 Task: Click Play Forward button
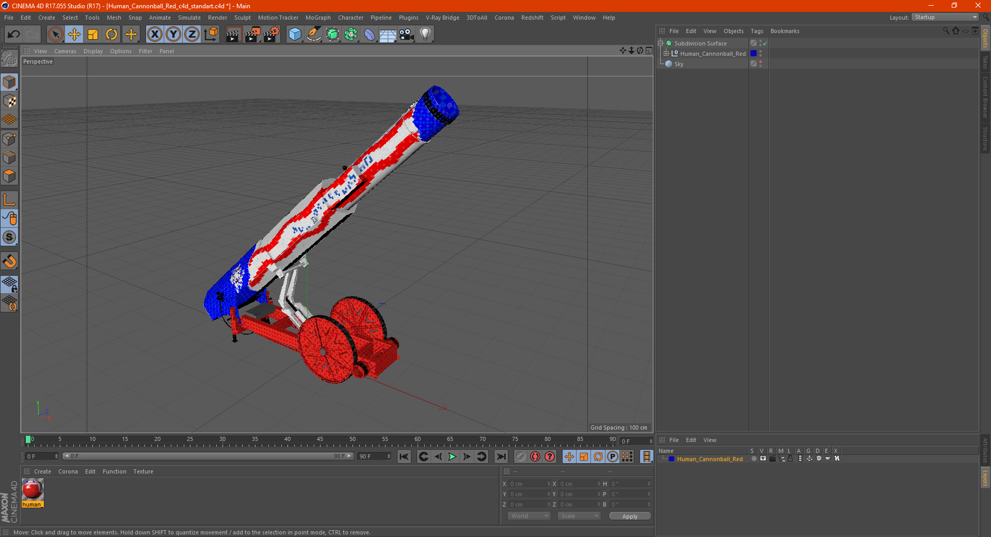[452, 456]
